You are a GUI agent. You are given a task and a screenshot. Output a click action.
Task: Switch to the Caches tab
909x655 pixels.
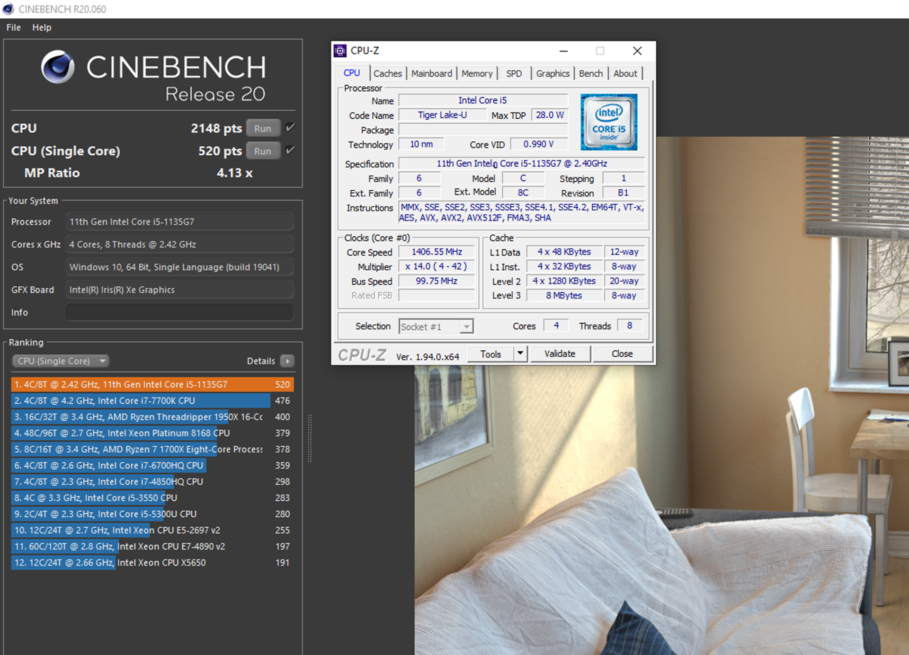point(387,73)
